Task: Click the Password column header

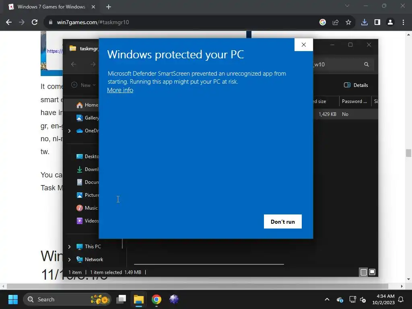Action: 354,101
